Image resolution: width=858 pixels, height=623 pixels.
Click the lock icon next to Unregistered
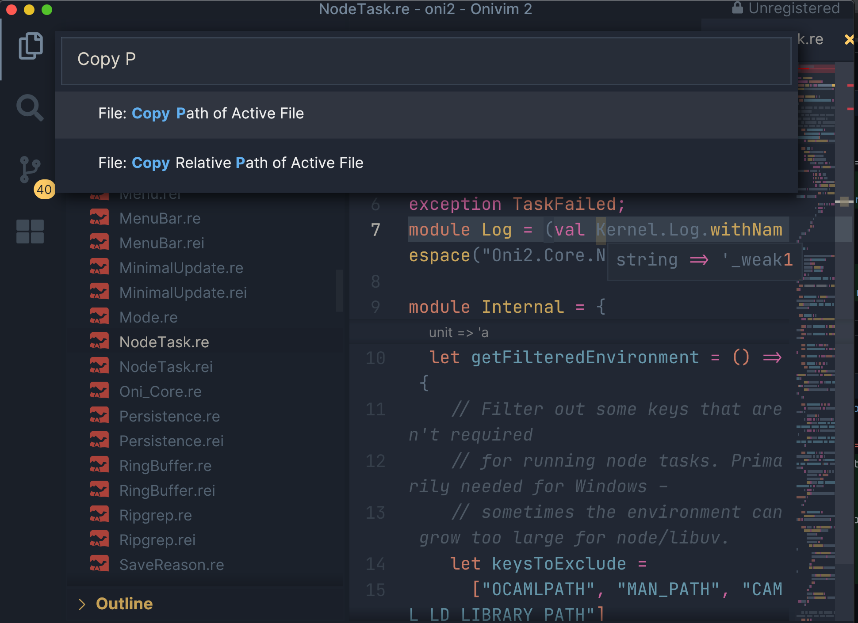[x=736, y=8]
